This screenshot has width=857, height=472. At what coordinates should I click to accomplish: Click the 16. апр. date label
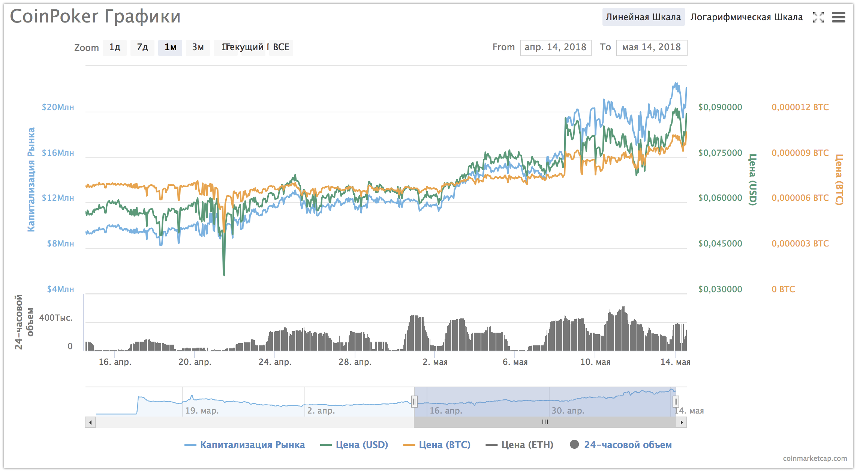pyautogui.click(x=115, y=362)
